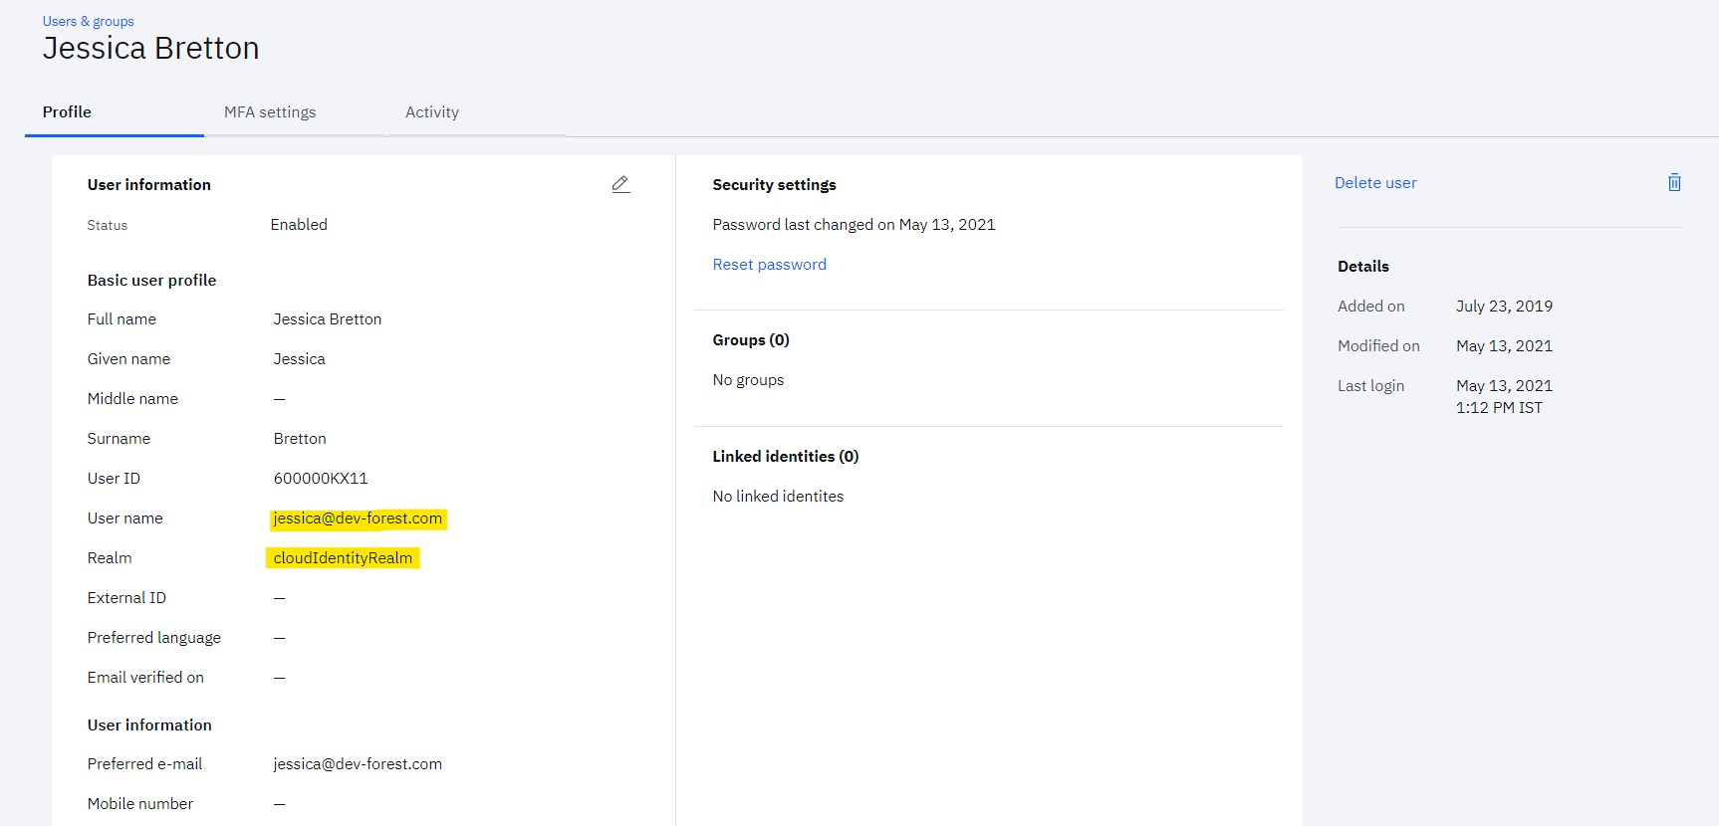The image size is (1719, 826).
Task: Select the last login time 1:12 PM IST
Action: (1499, 408)
